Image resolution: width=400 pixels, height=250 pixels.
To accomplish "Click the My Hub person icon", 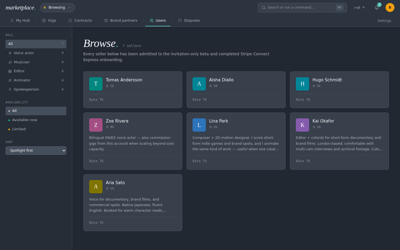I will tap(12, 21).
